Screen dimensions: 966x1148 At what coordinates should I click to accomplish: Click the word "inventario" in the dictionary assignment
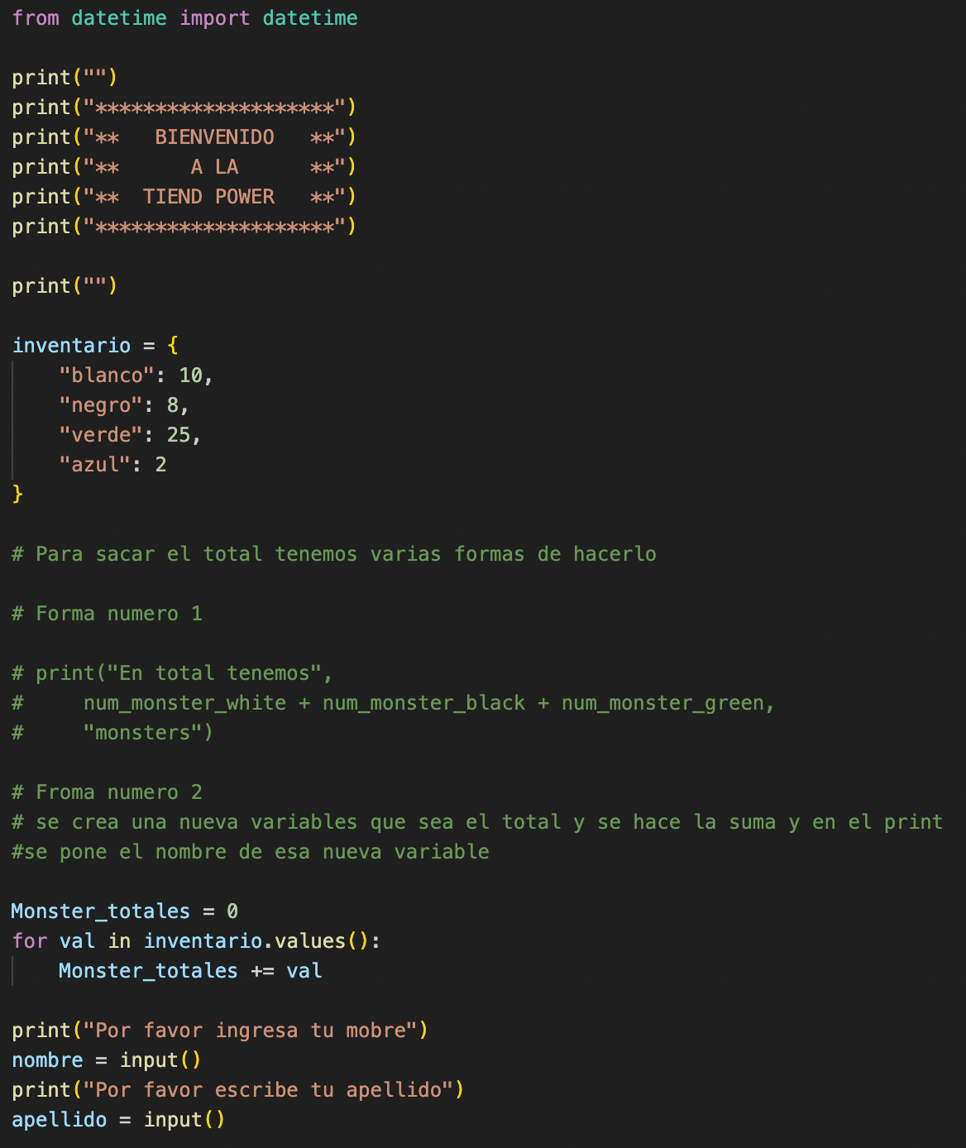71,346
